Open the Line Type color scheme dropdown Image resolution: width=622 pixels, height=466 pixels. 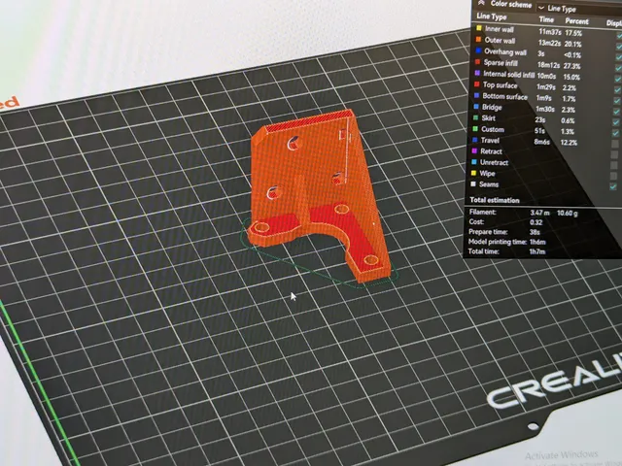pyautogui.click(x=579, y=9)
